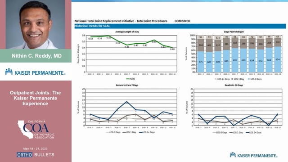Click the blue bar segment labeled 575

tap(201, 62)
